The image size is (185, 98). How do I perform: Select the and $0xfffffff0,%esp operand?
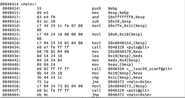[x=126, y=17]
